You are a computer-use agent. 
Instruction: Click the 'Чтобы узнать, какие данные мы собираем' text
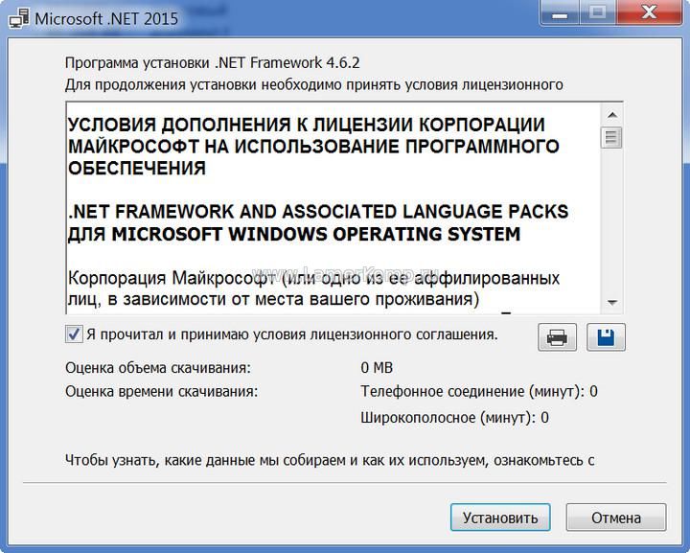tap(205, 461)
